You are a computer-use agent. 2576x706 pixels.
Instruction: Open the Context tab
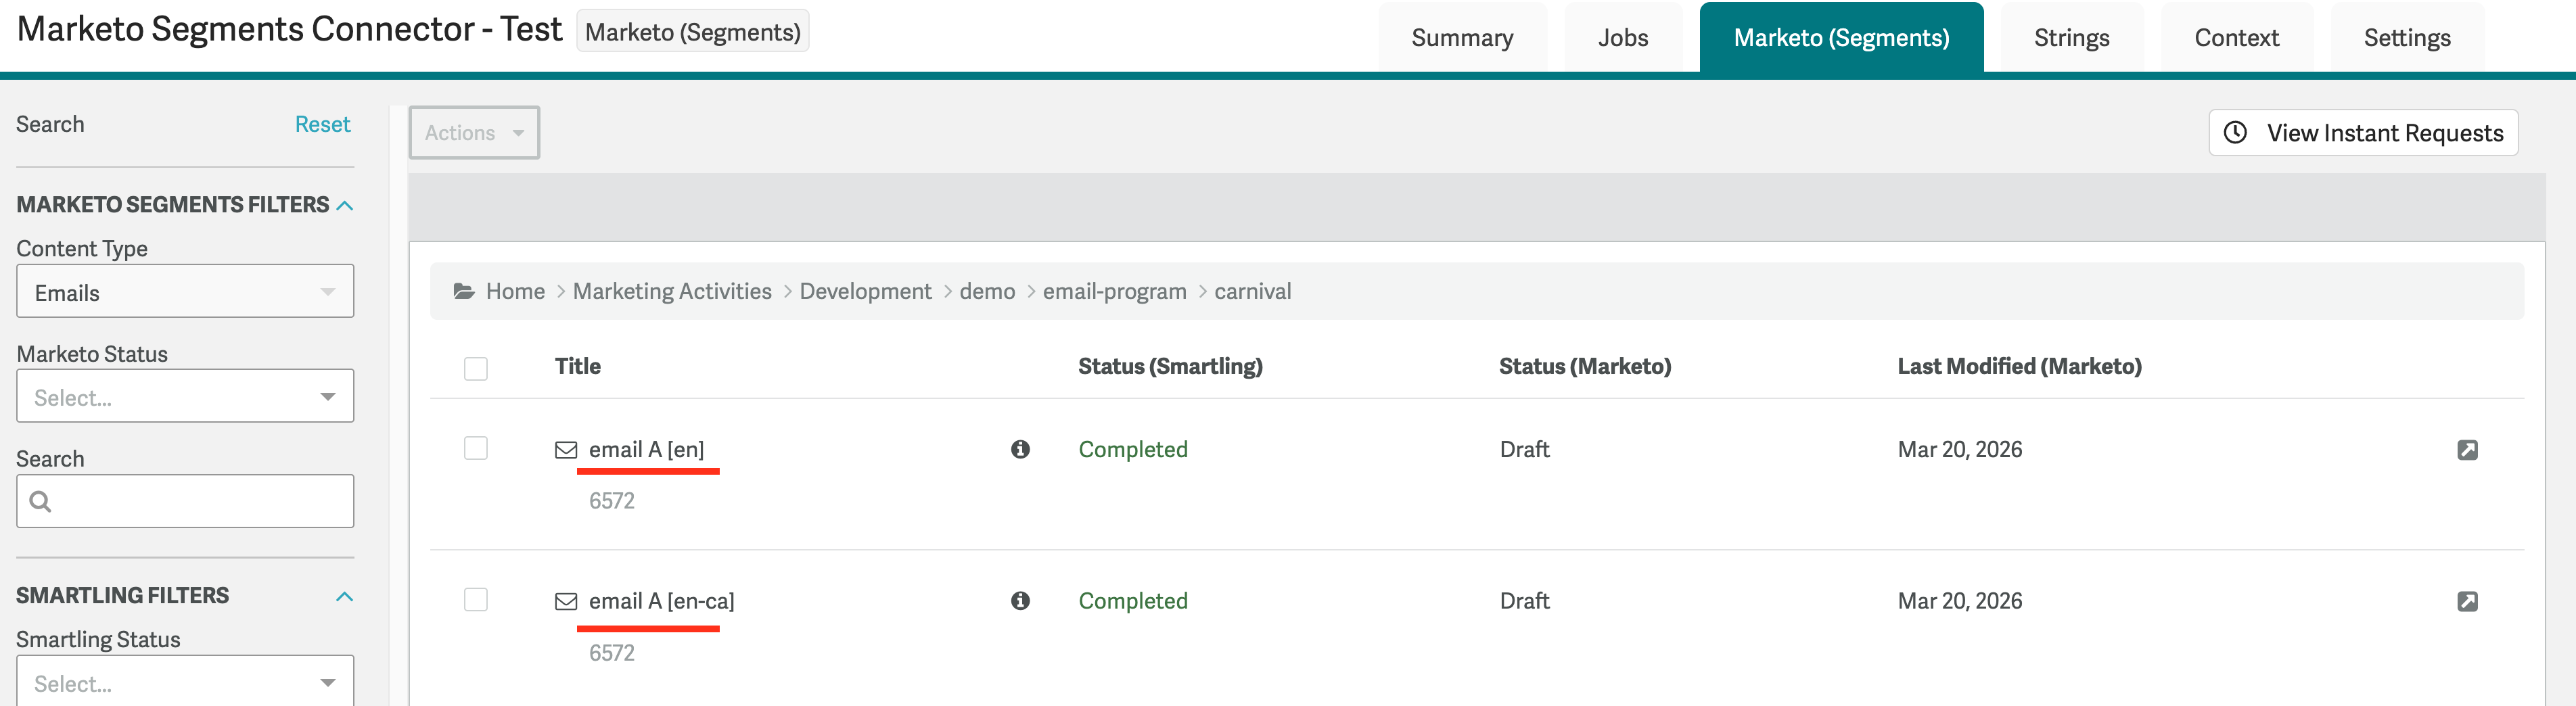tap(2237, 38)
